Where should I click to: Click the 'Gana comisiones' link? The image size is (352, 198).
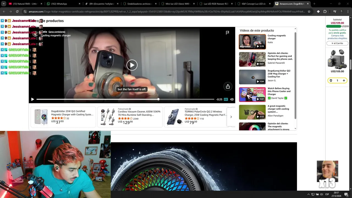(x=57, y=32)
